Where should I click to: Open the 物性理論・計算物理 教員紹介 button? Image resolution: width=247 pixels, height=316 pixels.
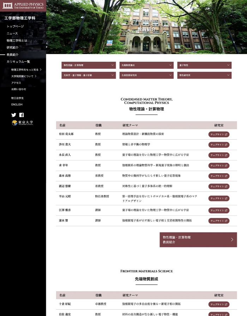click(198, 239)
